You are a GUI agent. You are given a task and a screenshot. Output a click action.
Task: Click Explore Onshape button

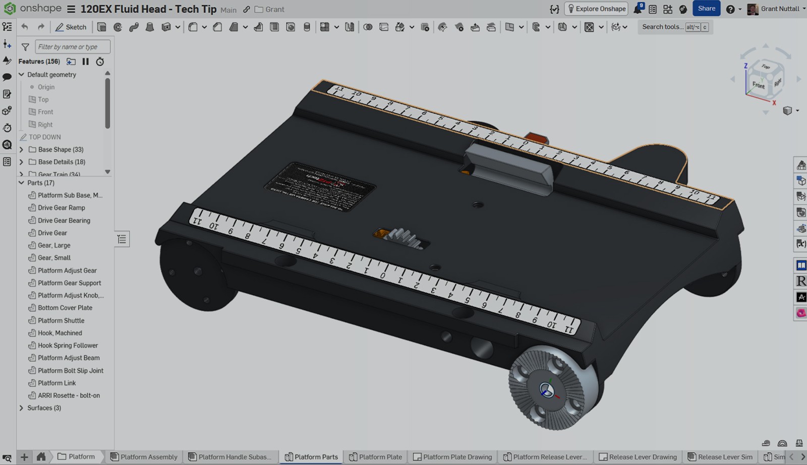[x=596, y=9]
